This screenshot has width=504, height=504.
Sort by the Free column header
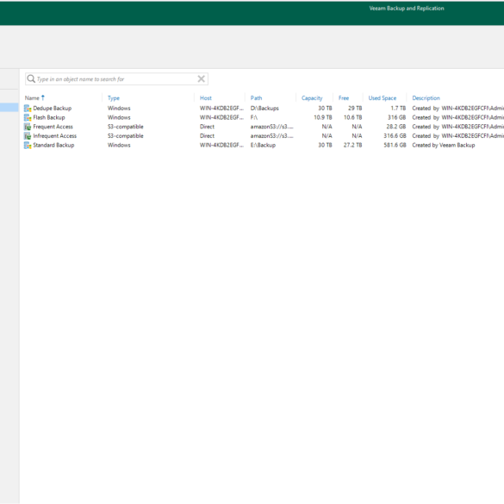tap(344, 98)
